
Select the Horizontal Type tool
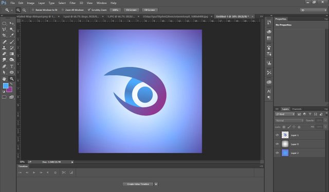(x=12, y=66)
